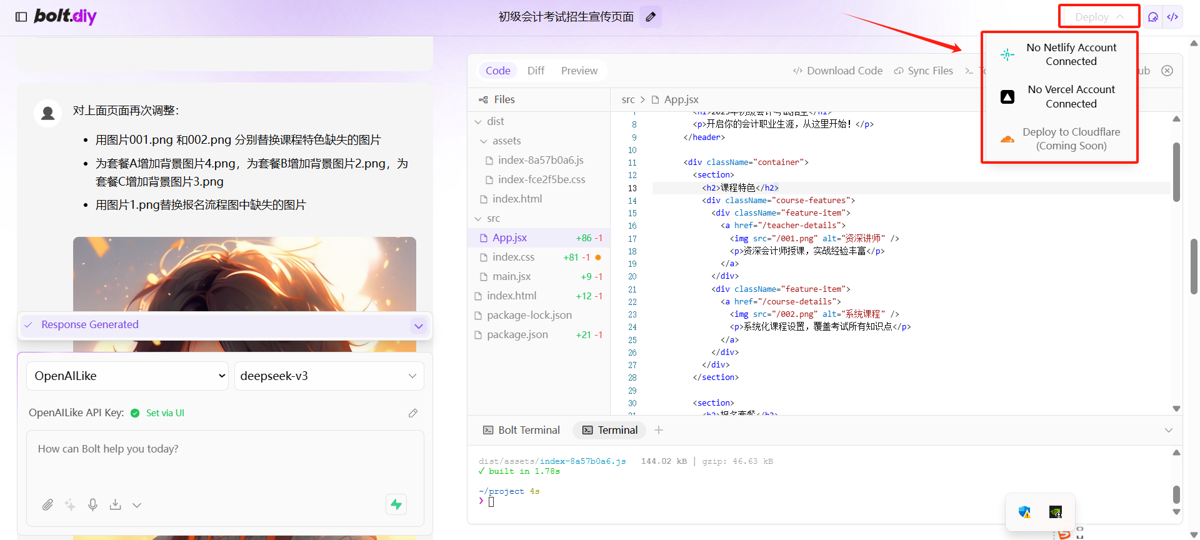
Task: Click the microphone voice input icon
Action: click(92, 504)
